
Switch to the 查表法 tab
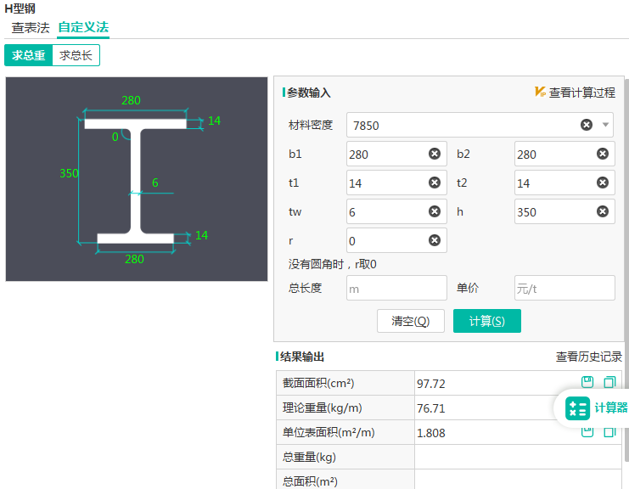coord(31,28)
